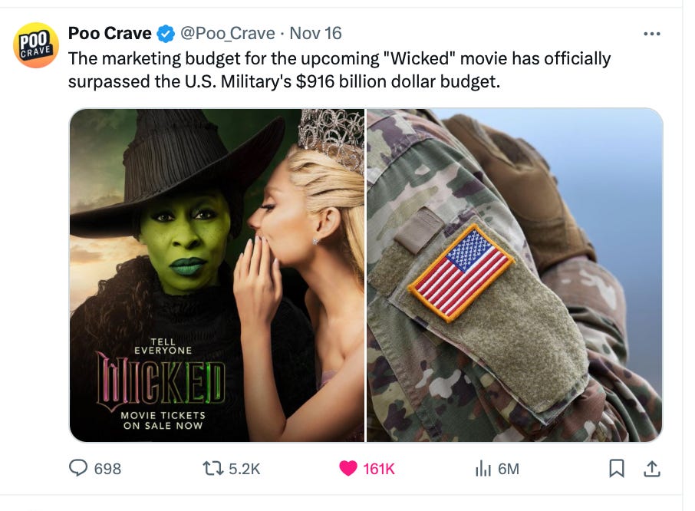The height and width of the screenshot is (511, 695).
Task: Unlike the tweet via pink heart
Action: click(x=348, y=468)
